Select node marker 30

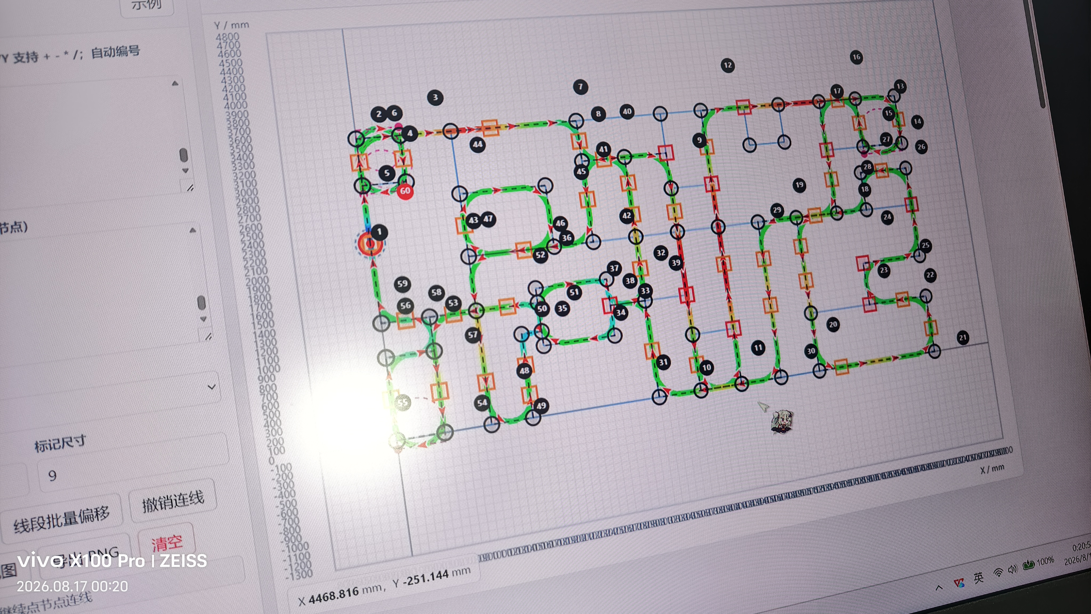point(811,351)
